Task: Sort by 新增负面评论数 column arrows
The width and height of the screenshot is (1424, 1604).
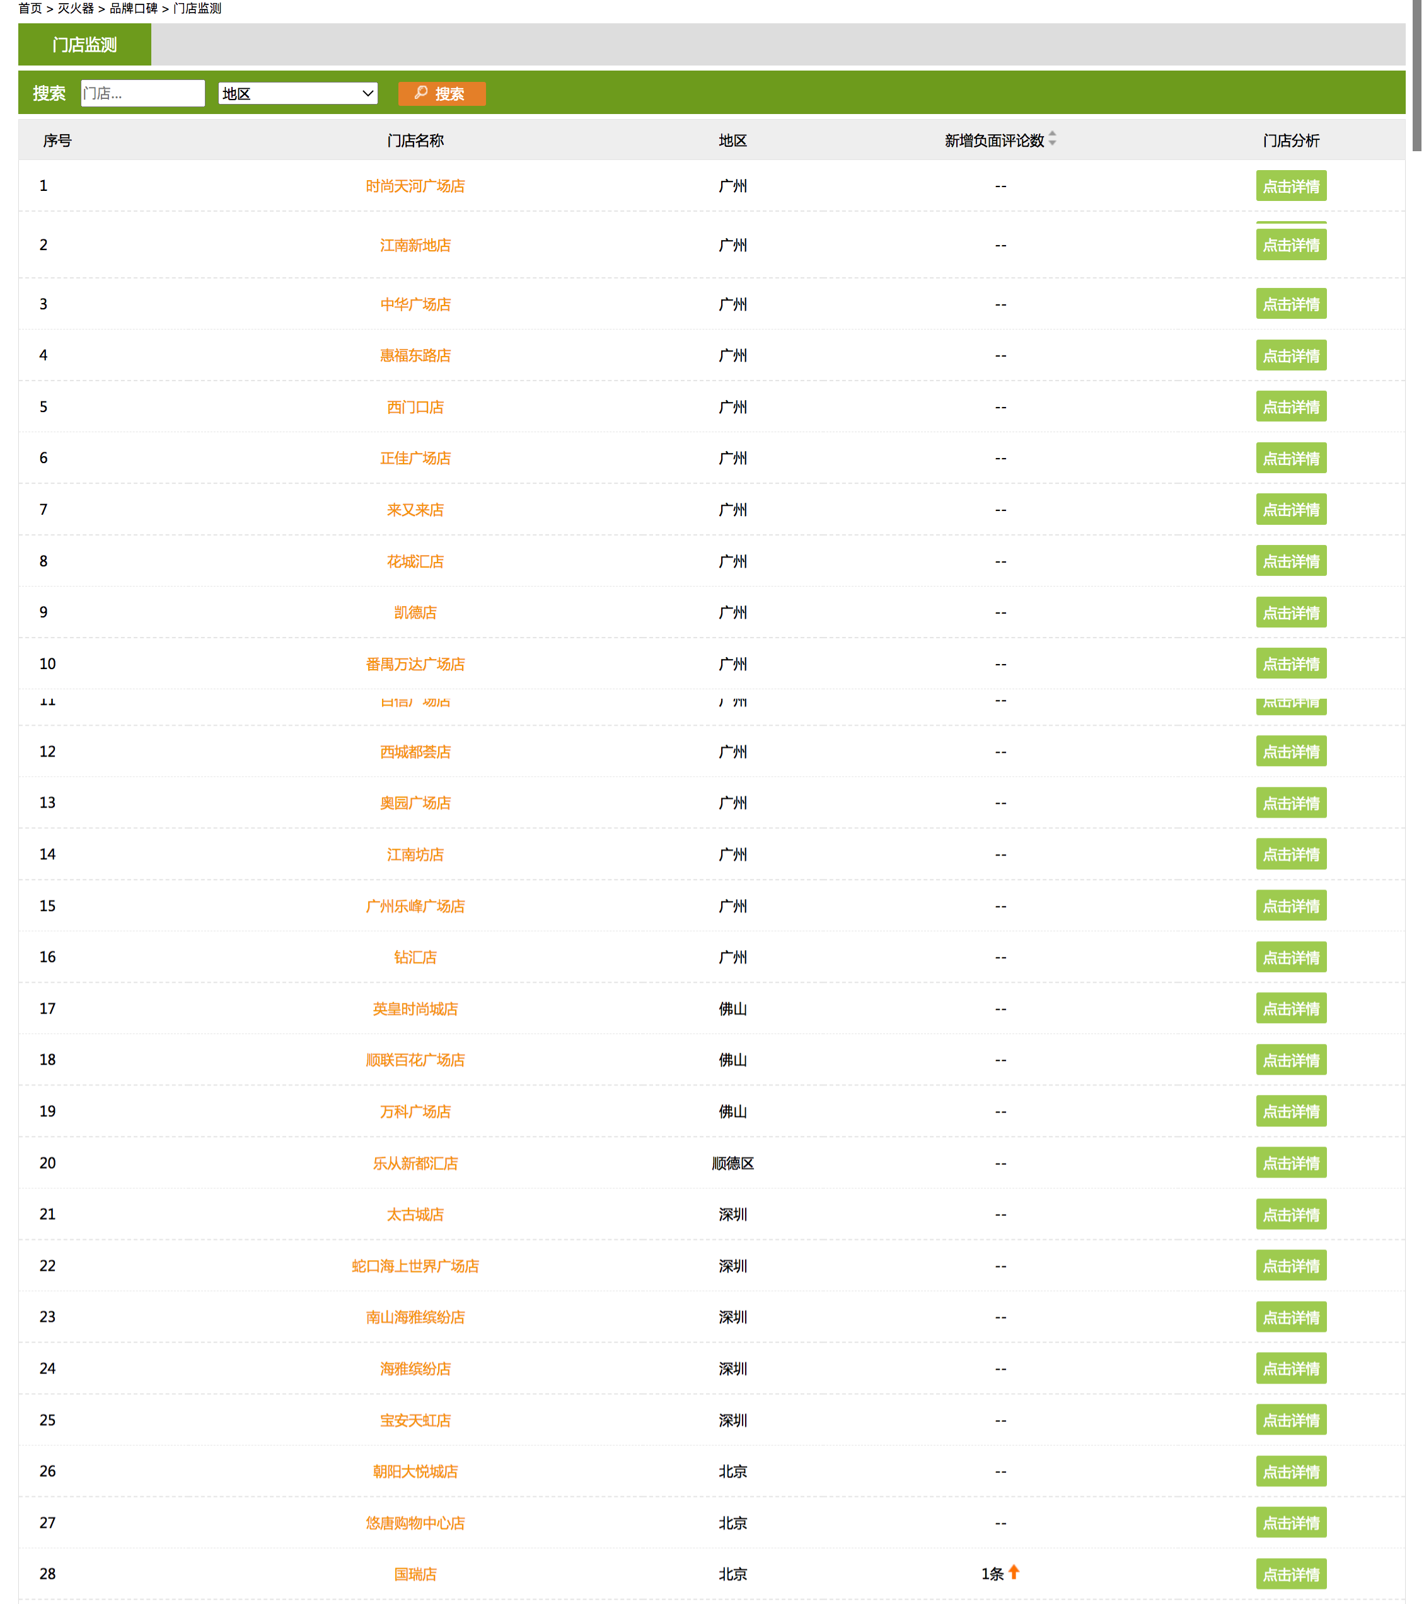Action: (1052, 139)
